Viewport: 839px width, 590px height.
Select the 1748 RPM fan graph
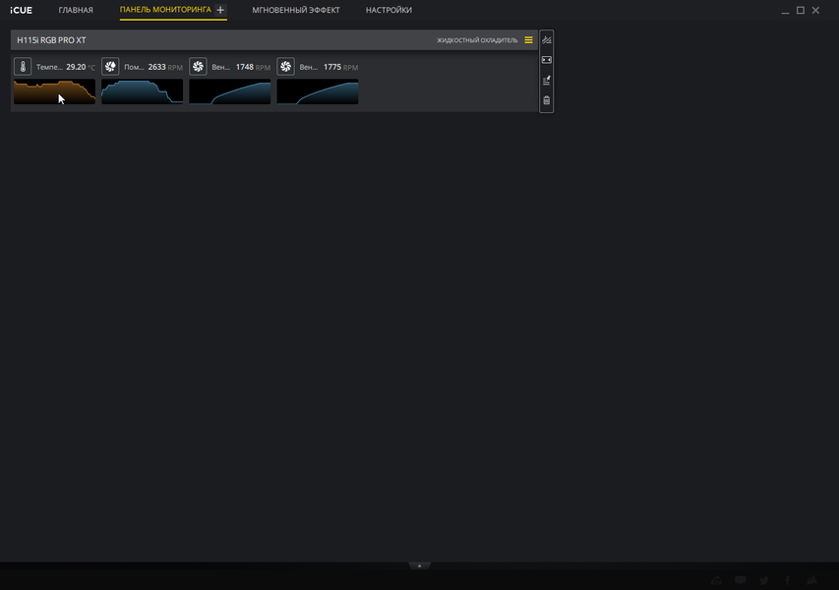[230, 91]
